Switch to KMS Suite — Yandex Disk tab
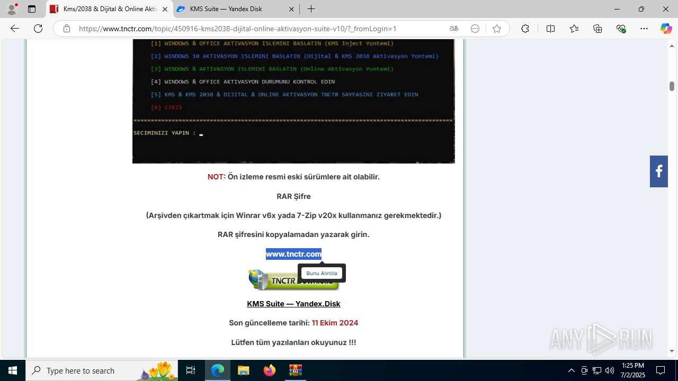The height and width of the screenshot is (381, 678). (x=236, y=9)
